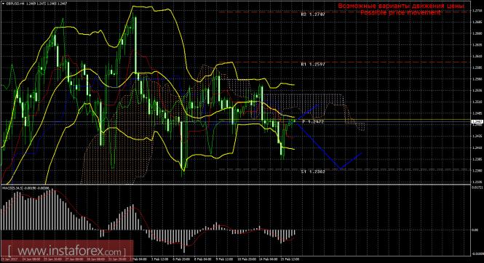The height and width of the screenshot is (263, 484).
Task: Select the blue forecast line's lowest point near S1
Action: click(x=340, y=169)
